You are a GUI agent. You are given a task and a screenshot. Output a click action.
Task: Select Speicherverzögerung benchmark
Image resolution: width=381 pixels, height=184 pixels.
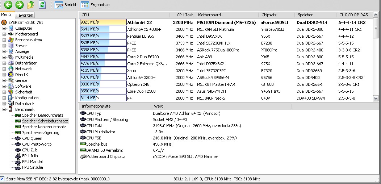(41, 133)
